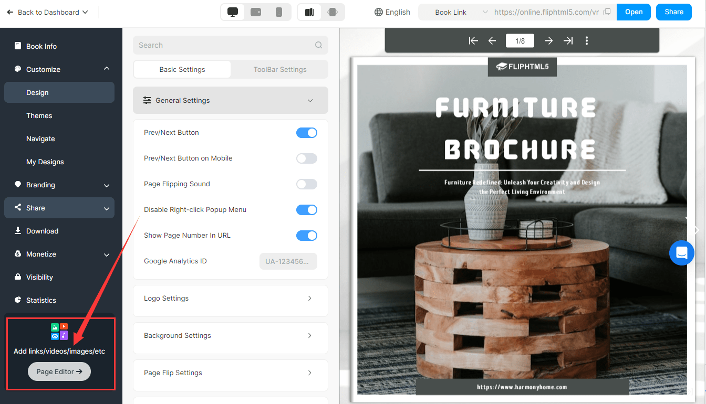Open the Design menu item
The width and height of the screenshot is (706, 404).
[59, 92]
